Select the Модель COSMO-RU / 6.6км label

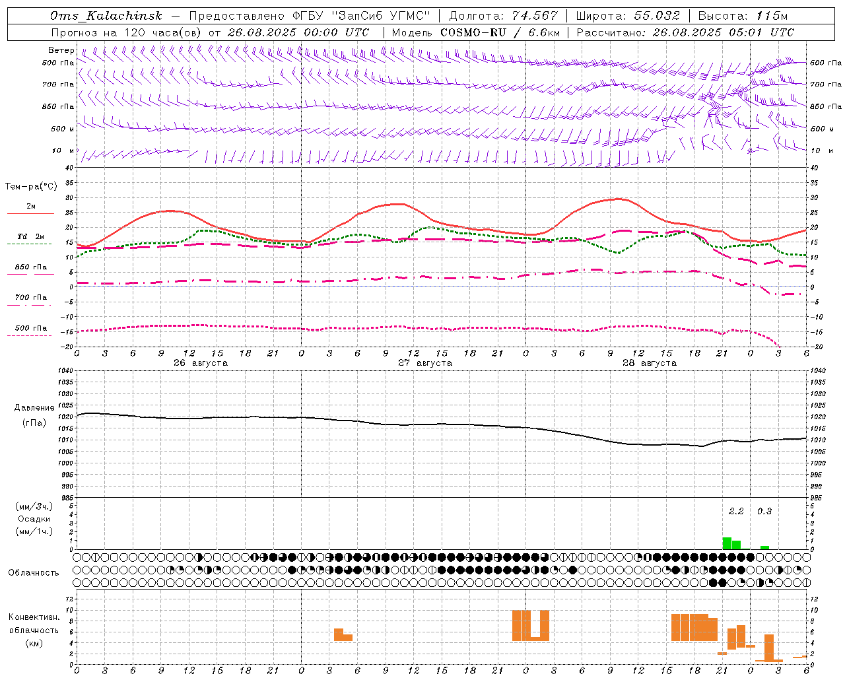click(476, 32)
